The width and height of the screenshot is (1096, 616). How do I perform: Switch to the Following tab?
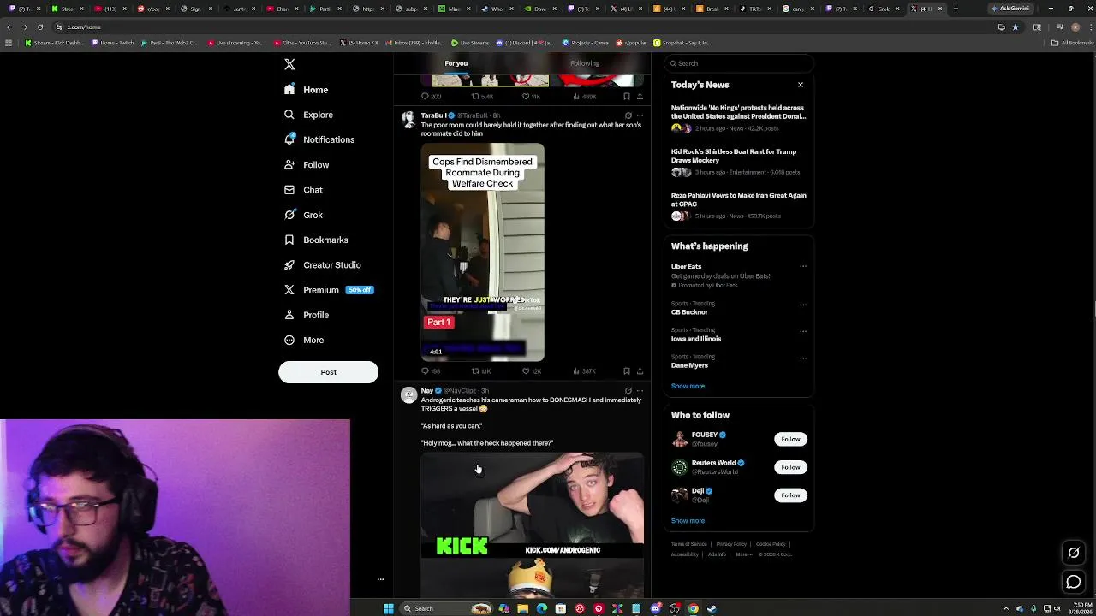click(585, 63)
